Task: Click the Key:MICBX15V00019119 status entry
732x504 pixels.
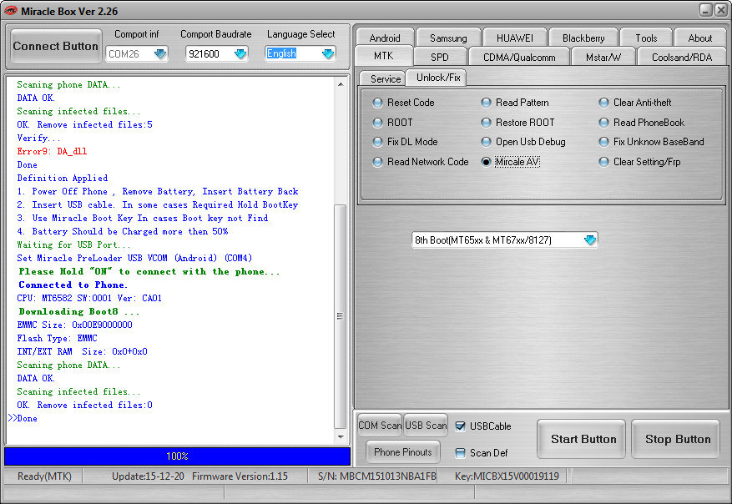Action: 507,476
